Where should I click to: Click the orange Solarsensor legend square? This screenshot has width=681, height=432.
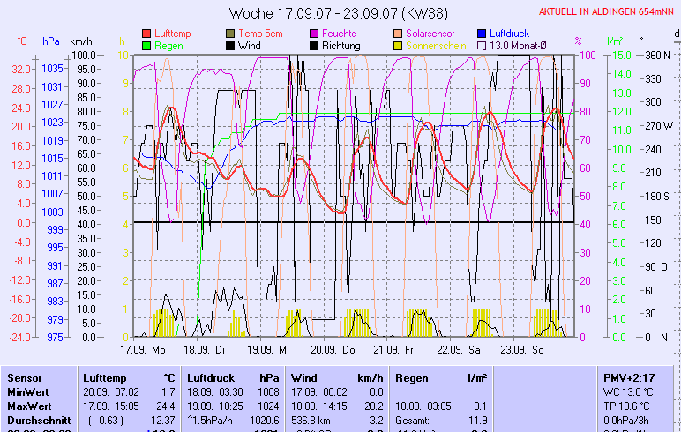pos(399,34)
